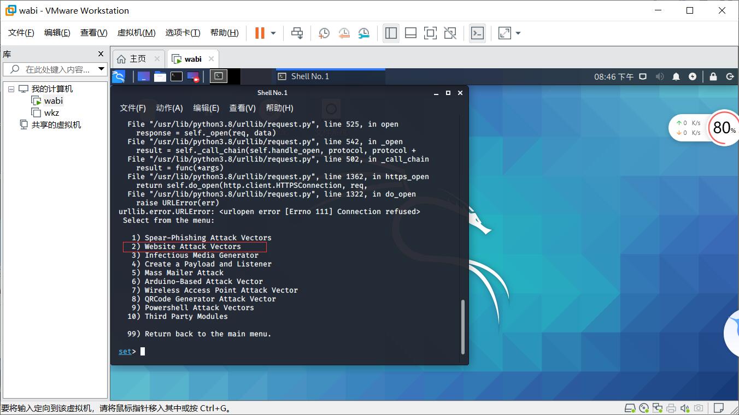Open the VMware 查看(V) menu
739x415 pixels.
pos(94,33)
